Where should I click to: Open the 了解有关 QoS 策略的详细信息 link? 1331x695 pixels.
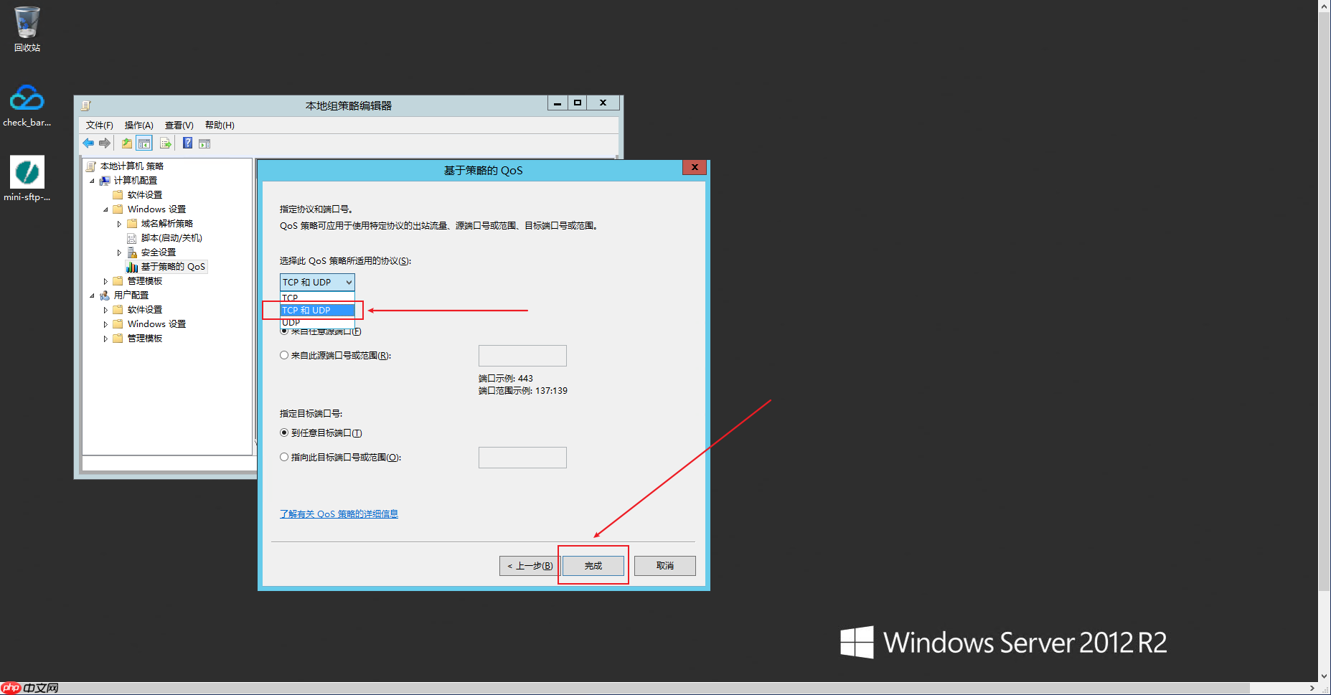(x=339, y=514)
